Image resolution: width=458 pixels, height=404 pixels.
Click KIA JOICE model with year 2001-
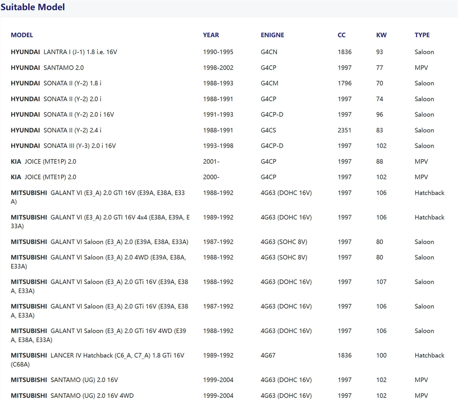coord(44,161)
